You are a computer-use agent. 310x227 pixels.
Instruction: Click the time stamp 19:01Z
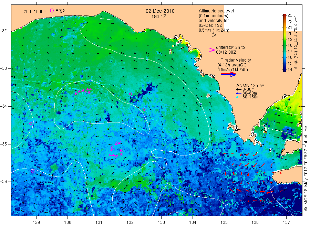point(159,17)
